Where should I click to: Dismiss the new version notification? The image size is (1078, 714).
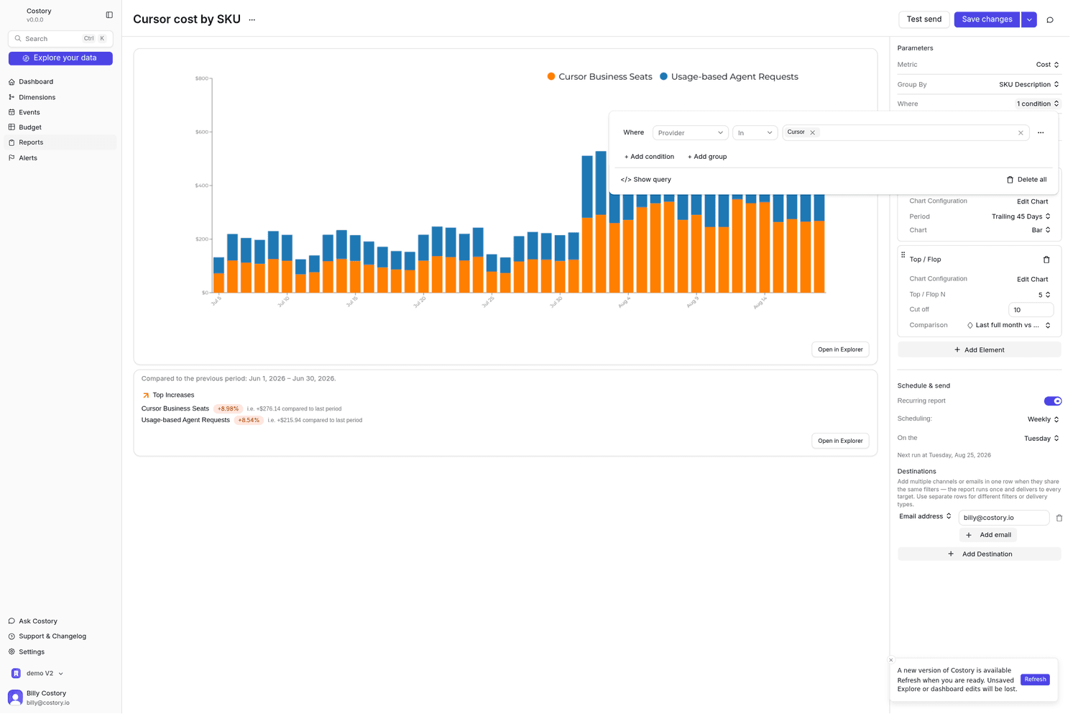pyautogui.click(x=891, y=660)
